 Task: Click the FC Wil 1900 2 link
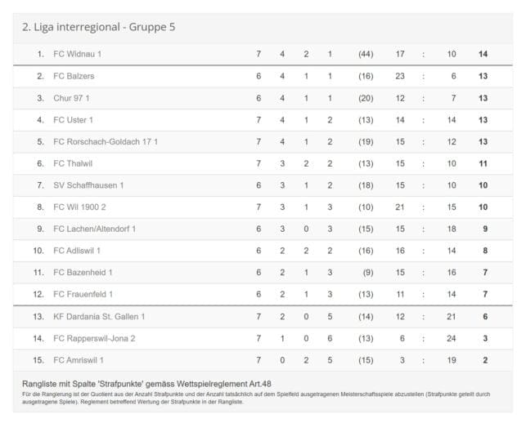click(79, 207)
